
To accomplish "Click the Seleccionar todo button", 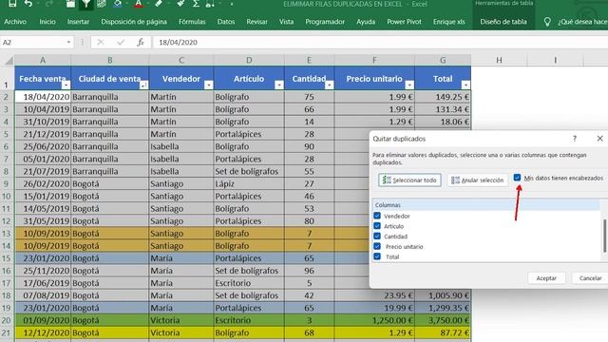I will (x=409, y=180).
